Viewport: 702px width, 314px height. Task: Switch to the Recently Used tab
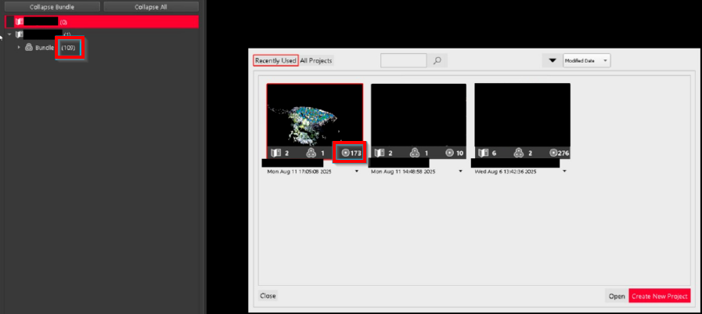tap(275, 60)
